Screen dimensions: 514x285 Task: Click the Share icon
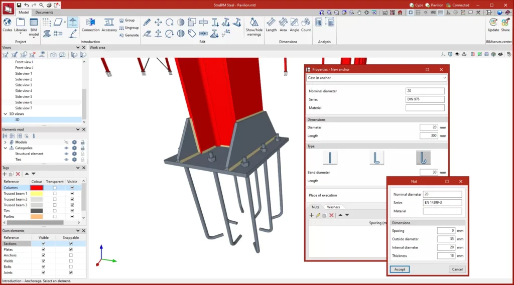pos(506,24)
